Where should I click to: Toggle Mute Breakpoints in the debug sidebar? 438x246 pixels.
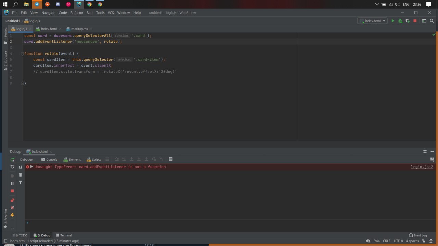12,208
